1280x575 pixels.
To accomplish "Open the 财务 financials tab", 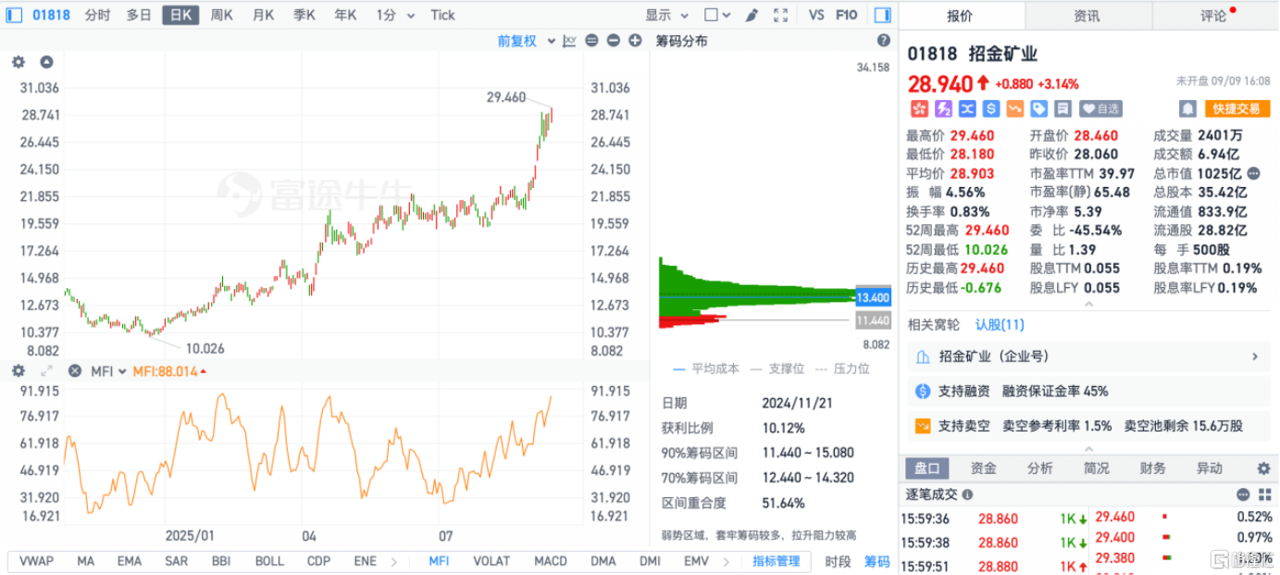I will pos(1152,469).
